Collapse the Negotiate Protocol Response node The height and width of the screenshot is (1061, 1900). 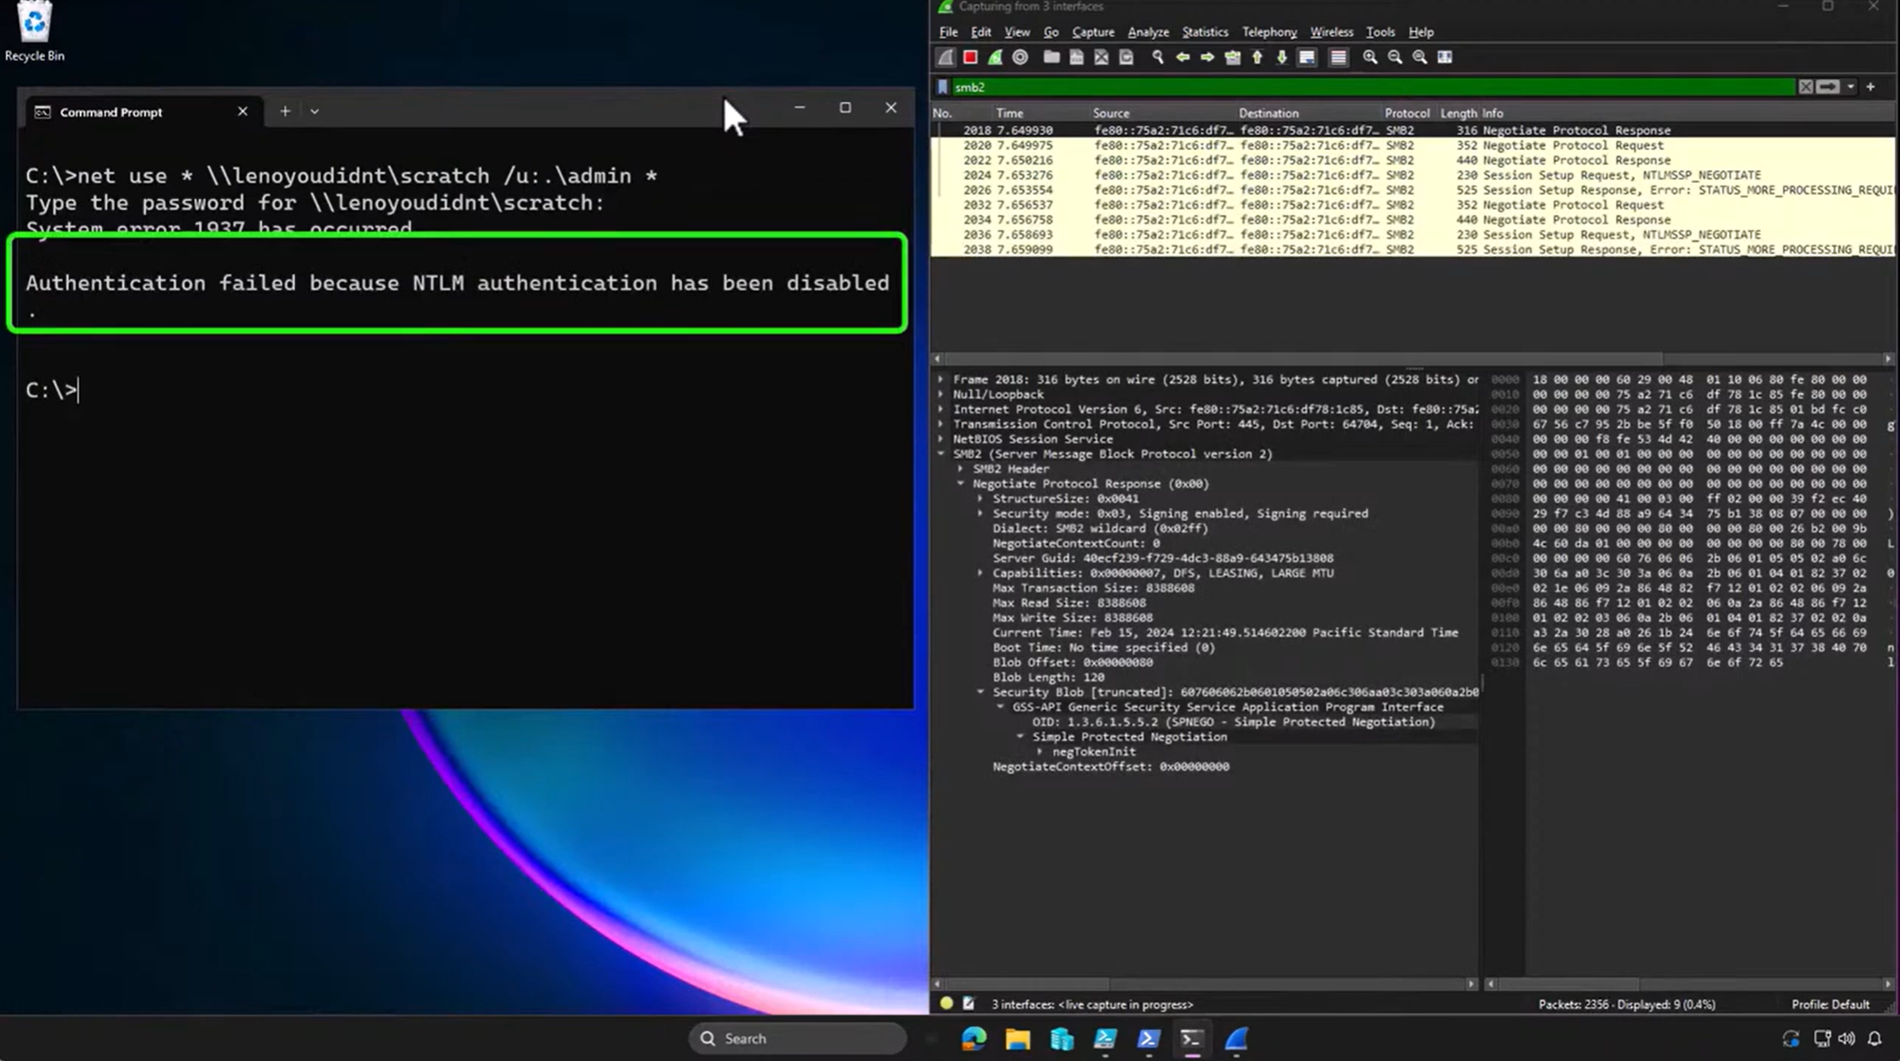pyautogui.click(x=961, y=484)
